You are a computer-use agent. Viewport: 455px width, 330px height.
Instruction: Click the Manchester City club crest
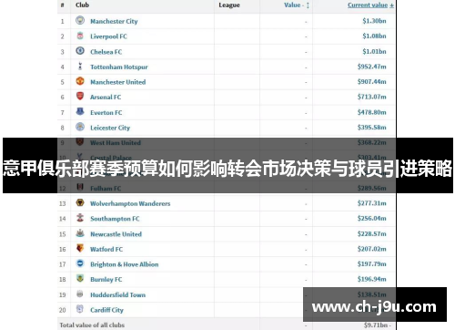point(80,20)
